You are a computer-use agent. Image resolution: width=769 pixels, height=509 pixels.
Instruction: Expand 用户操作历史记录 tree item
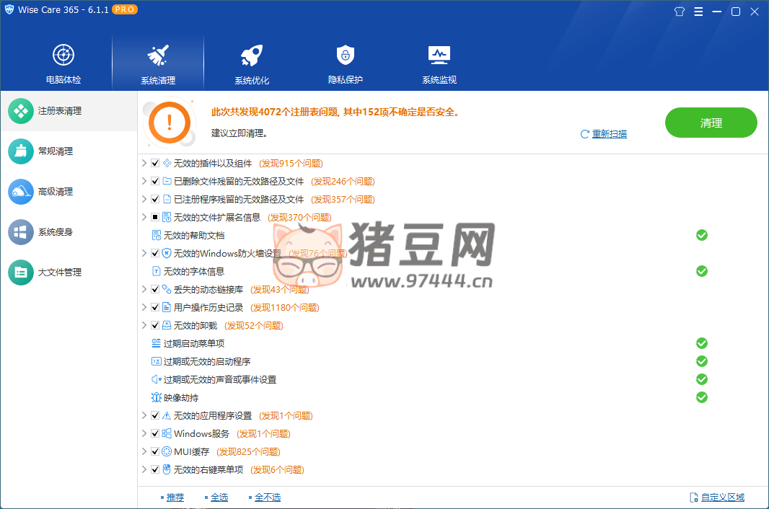[144, 308]
